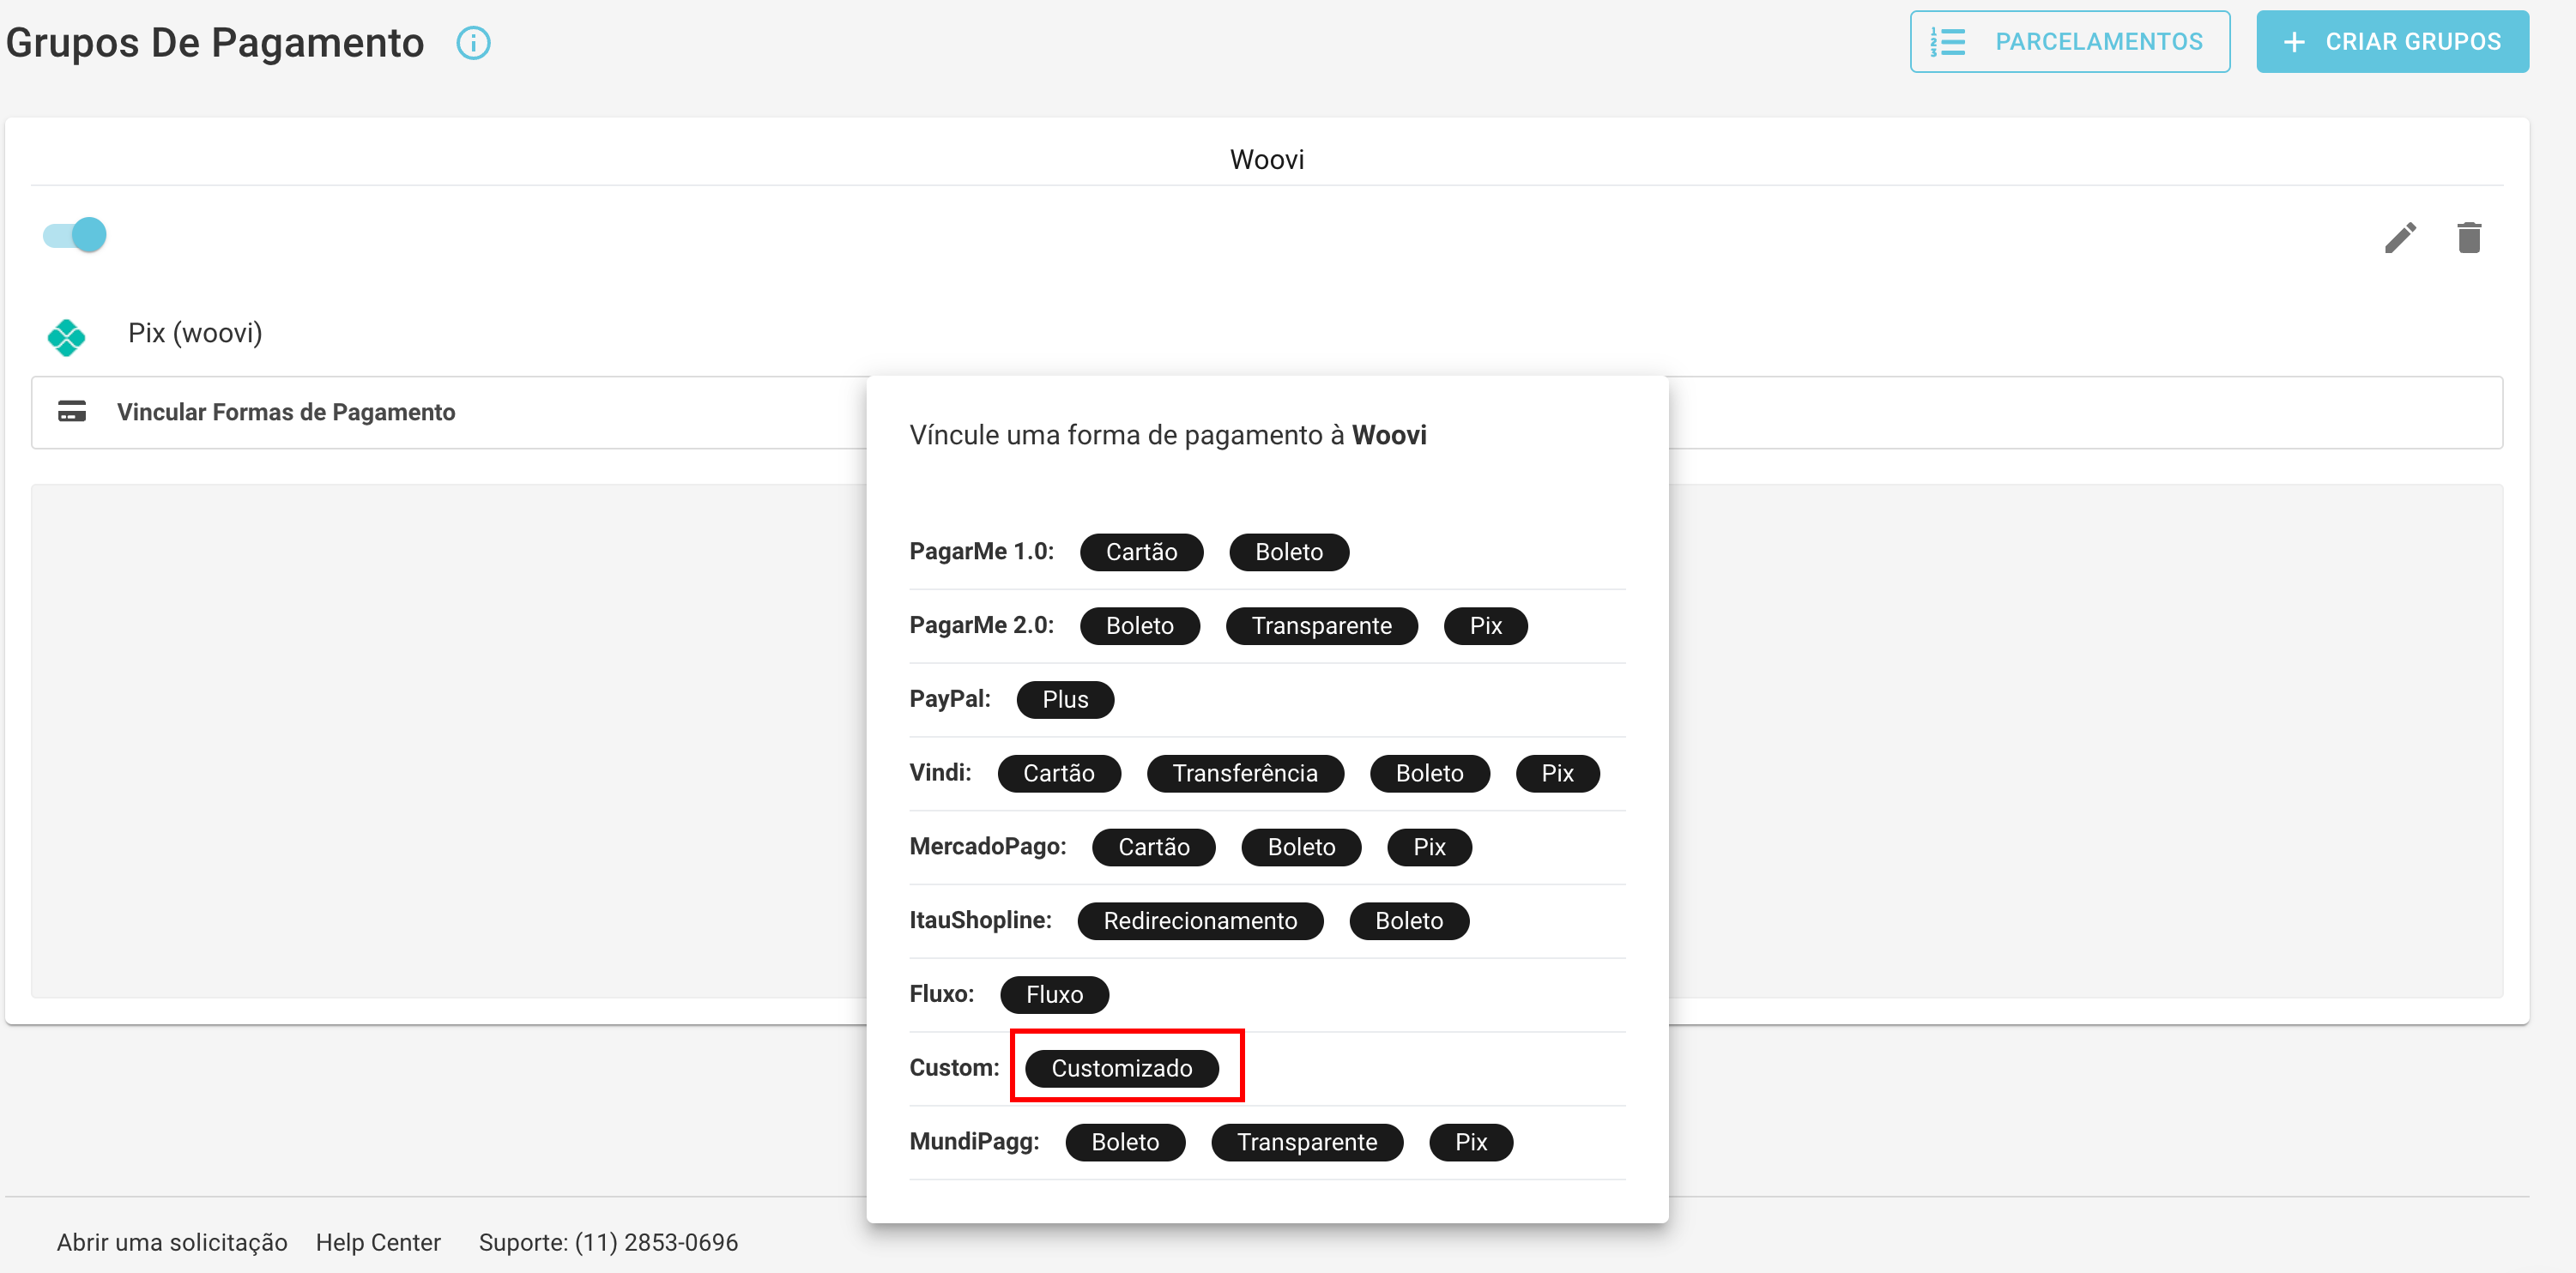The height and width of the screenshot is (1273, 2576).
Task: Click Abrir uma solicitação link
Action: point(172,1242)
